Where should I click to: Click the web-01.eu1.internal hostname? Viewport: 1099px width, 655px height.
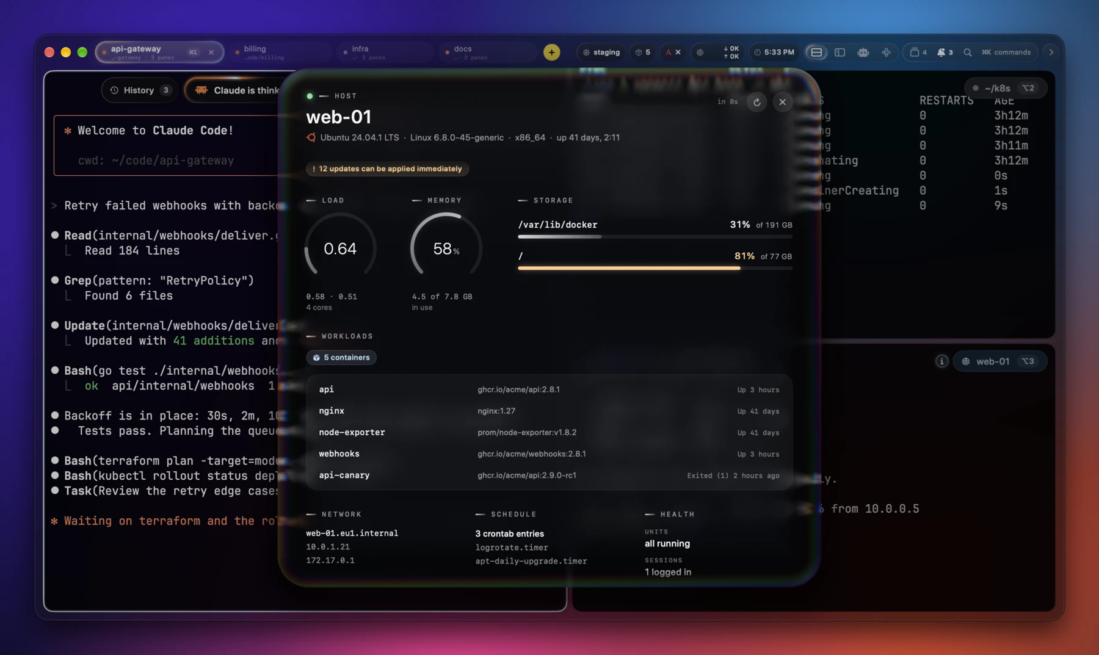[x=352, y=533]
